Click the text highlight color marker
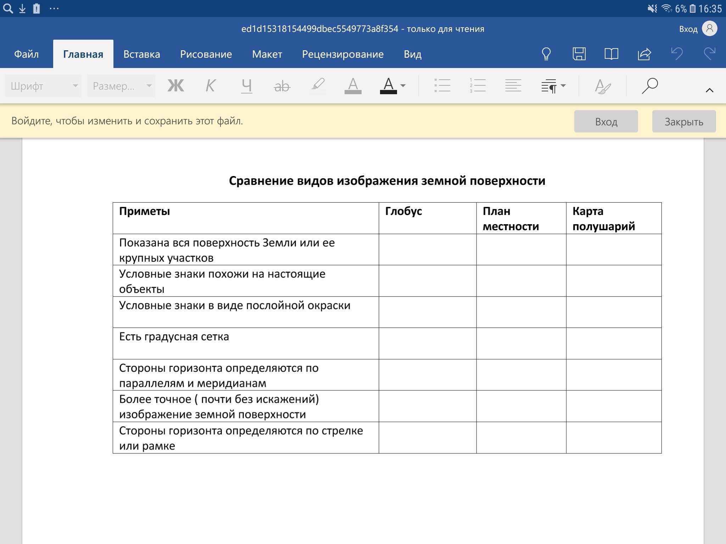The height and width of the screenshot is (544, 726). point(318,86)
